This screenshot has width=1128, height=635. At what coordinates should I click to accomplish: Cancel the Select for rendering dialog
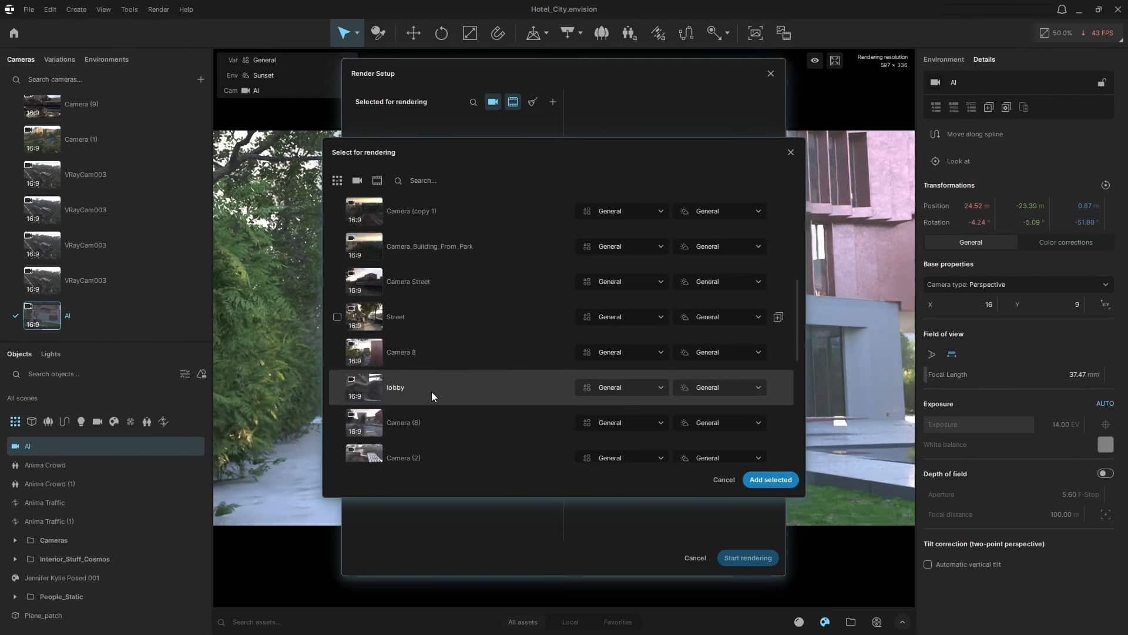click(724, 480)
